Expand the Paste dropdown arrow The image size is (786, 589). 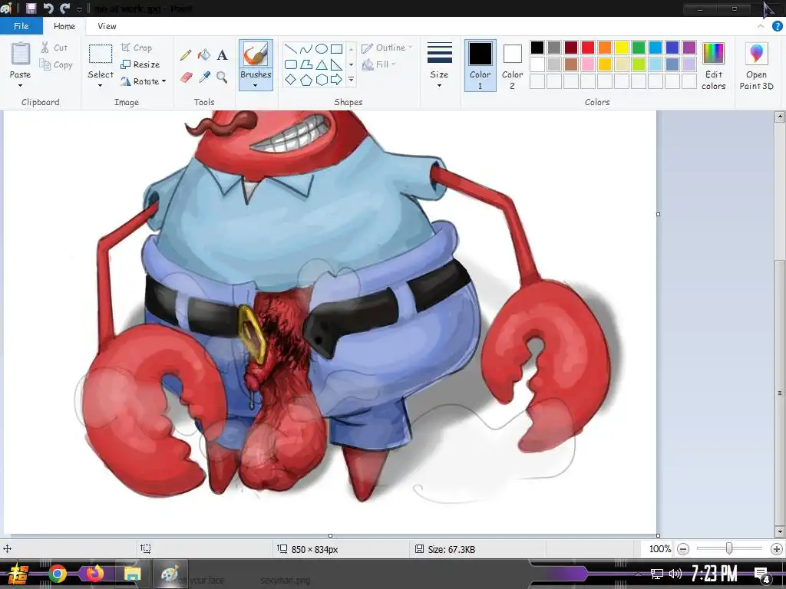[x=20, y=86]
